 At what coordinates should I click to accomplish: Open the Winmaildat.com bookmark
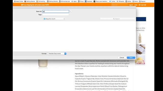tap(64, 1)
